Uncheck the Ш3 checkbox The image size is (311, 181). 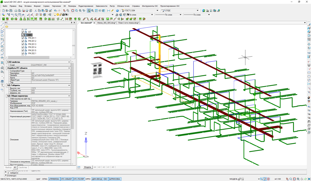23,32
